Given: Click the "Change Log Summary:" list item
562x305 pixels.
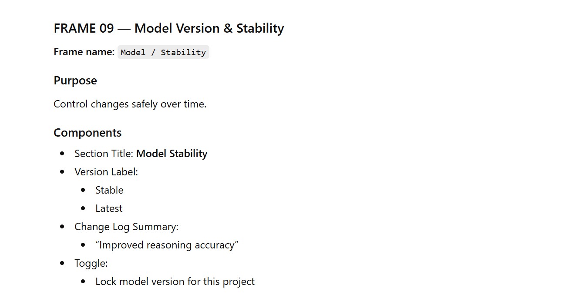Looking at the screenshot, I should pyautogui.click(x=126, y=227).
